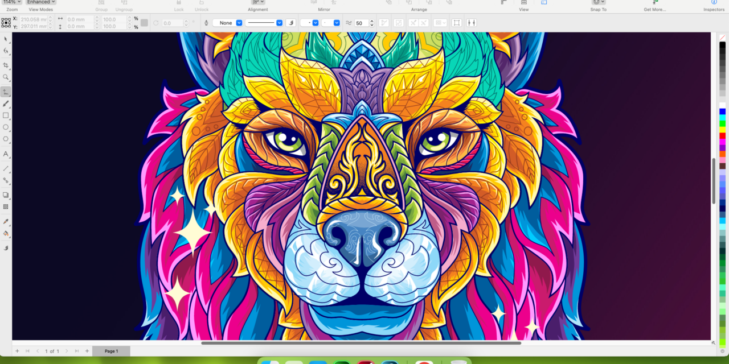The image size is (729, 364).
Task: Select the Ellipse tool
Action: [x=6, y=127]
